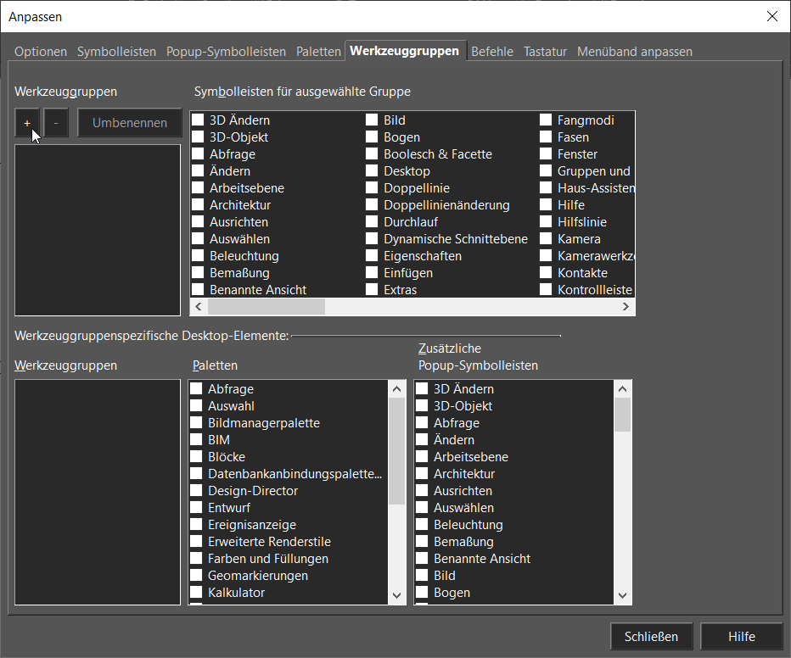Check the Doppellinie toolbar option
Image resolution: width=791 pixels, height=658 pixels.
tap(372, 188)
